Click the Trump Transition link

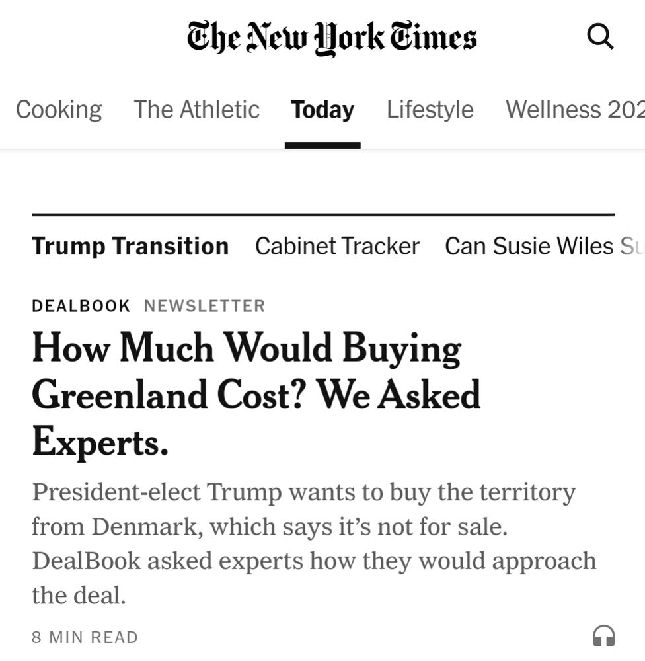[130, 246]
